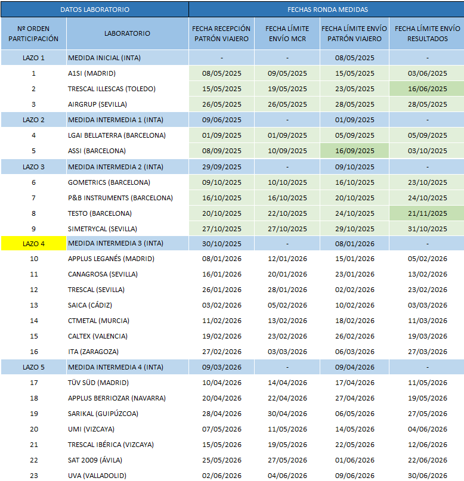Click the FECHA LÍMITE ENVÍO MCR header
This screenshot has height=481, width=464.
(x=287, y=33)
